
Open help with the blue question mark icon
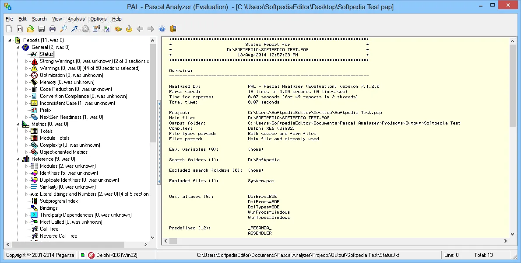162,29
